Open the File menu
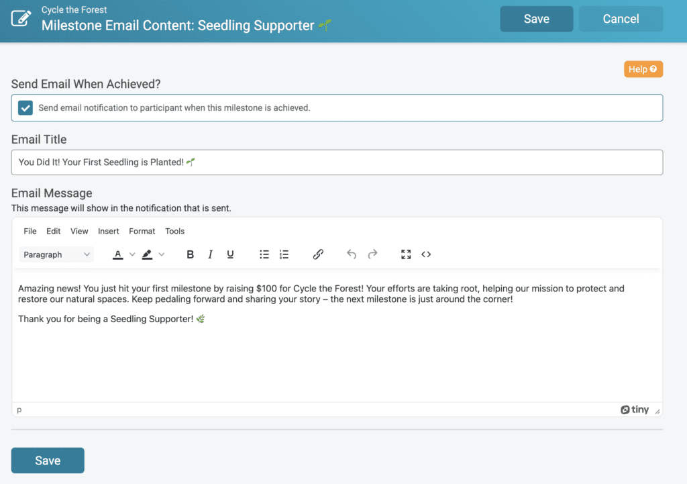The width and height of the screenshot is (687, 484). pyautogui.click(x=30, y=231)
